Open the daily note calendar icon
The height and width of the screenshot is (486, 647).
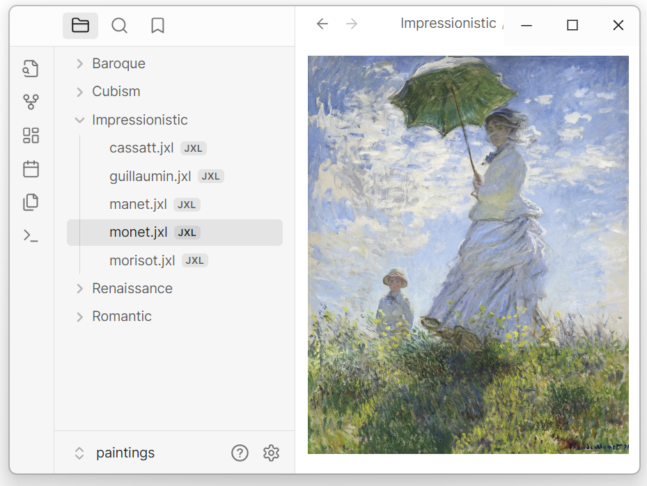(31, 168)
